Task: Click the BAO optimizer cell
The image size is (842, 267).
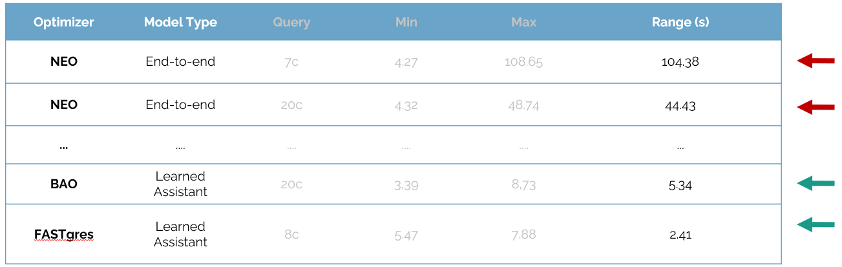Action: (x=64, y=184)
